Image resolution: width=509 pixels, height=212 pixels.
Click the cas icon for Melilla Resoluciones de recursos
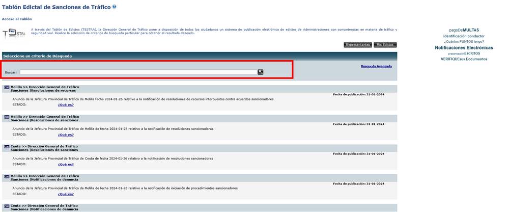[7, 87]
